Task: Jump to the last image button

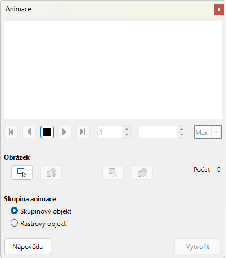Action: 83,132
